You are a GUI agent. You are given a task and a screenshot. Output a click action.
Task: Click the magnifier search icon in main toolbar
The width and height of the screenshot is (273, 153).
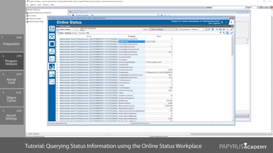pyautogui.click(x=261, y=7)
